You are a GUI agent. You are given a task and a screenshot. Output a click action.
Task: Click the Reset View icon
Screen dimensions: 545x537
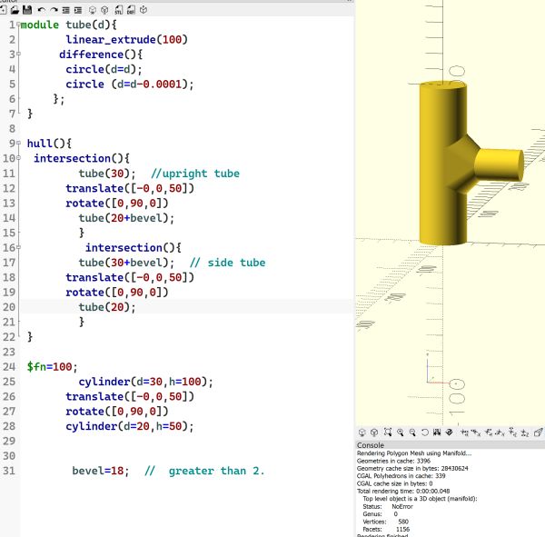(x=425, y=433)
